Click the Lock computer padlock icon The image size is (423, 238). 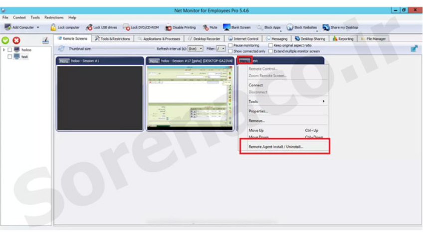(x=53, y=27)
